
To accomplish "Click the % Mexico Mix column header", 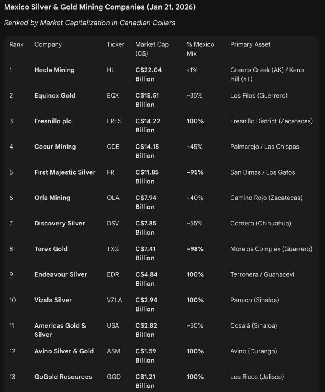I will pos(200,49).
